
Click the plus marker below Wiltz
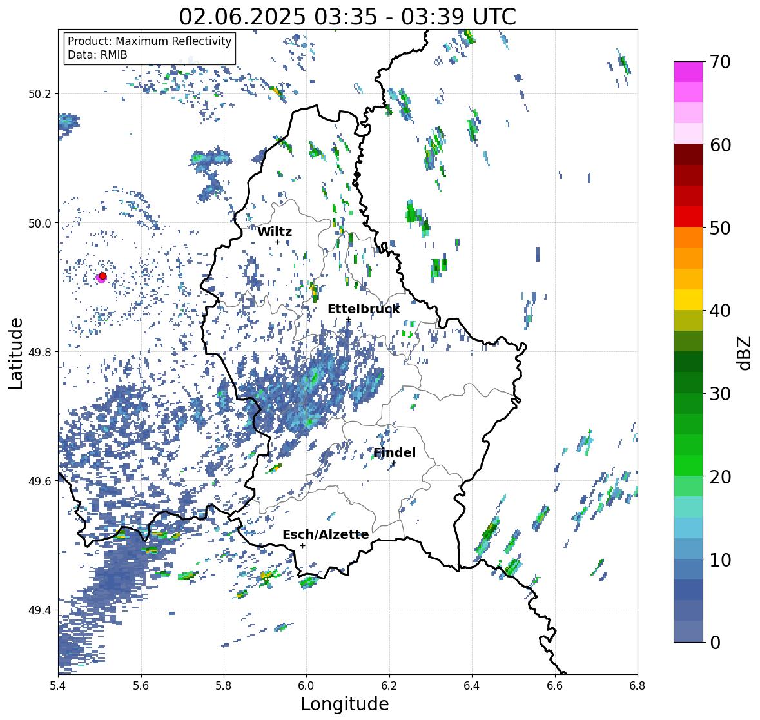(x=277, y=242)
